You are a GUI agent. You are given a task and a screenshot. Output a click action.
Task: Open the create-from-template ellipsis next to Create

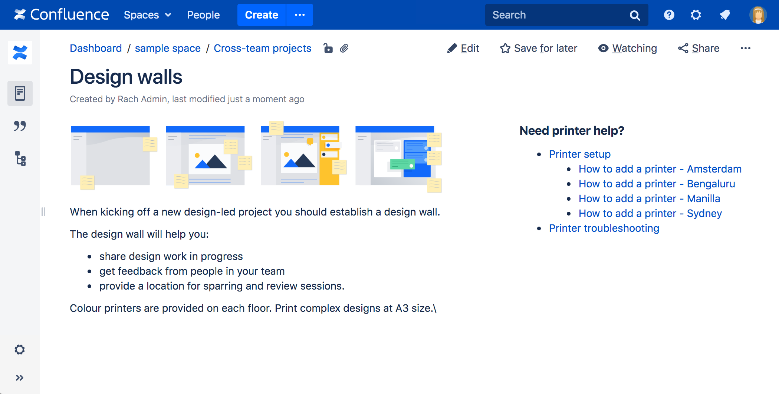tap(300, 15)
